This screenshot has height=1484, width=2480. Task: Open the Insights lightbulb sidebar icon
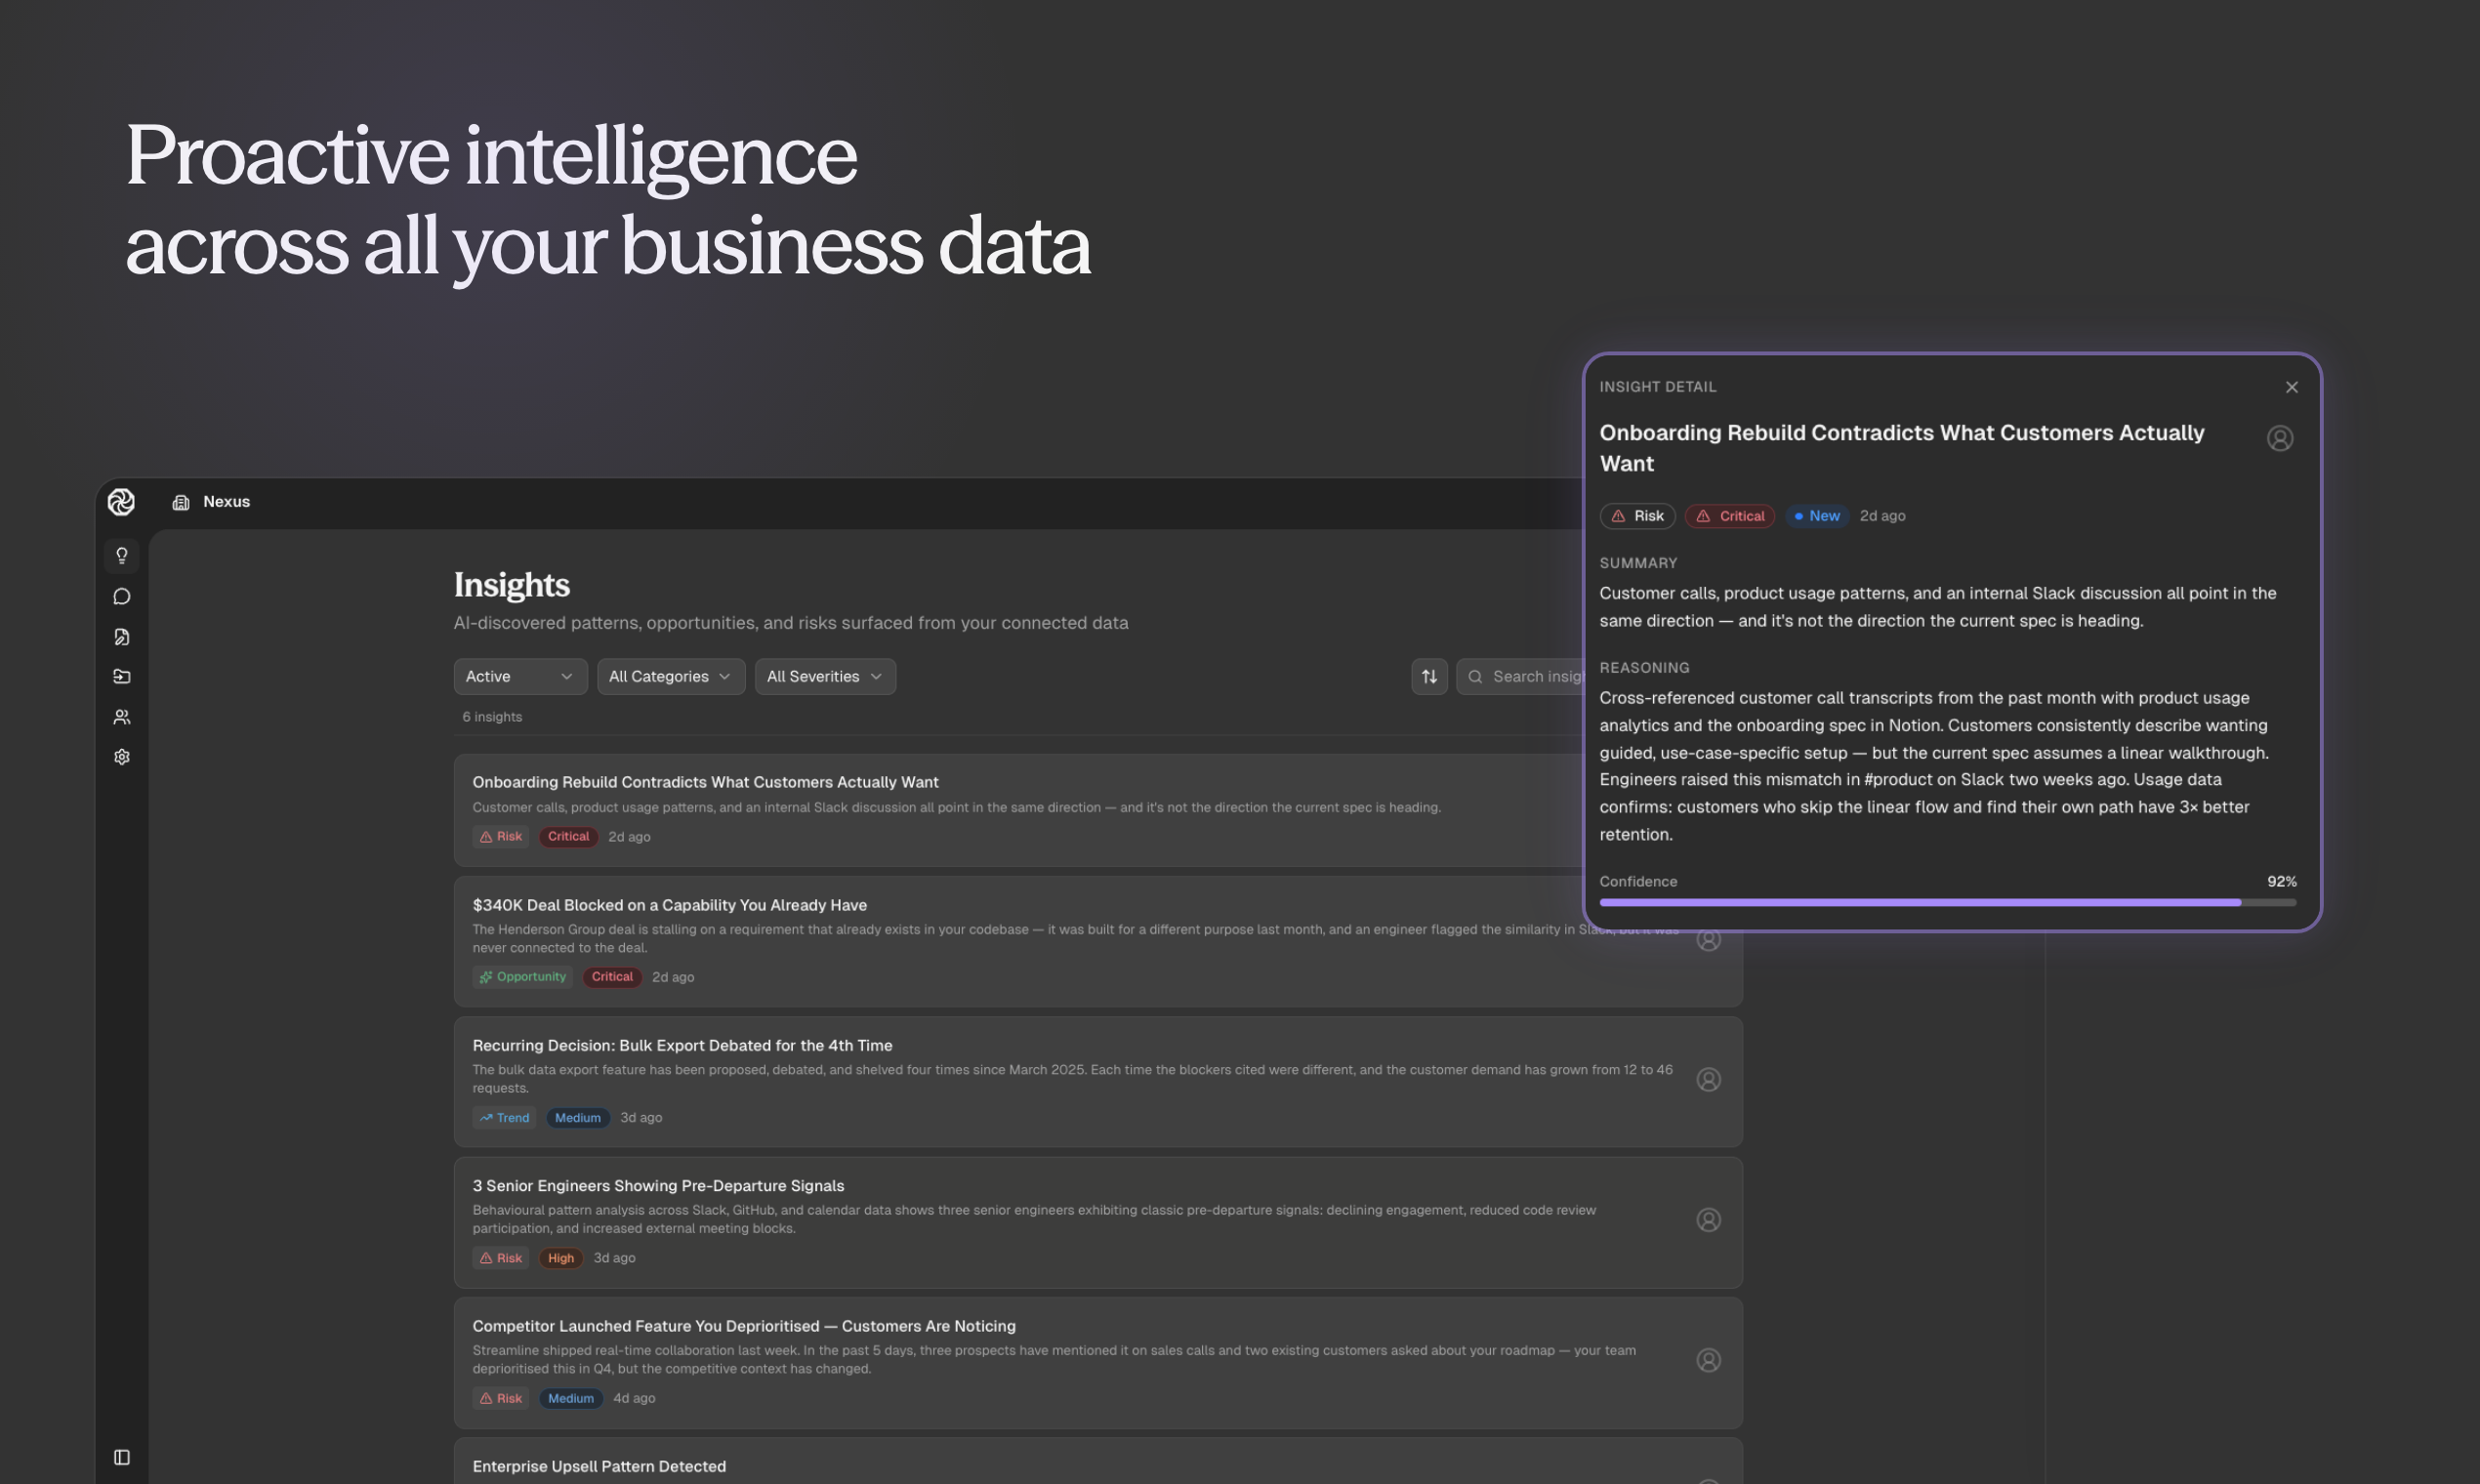(x=121, y=555)
